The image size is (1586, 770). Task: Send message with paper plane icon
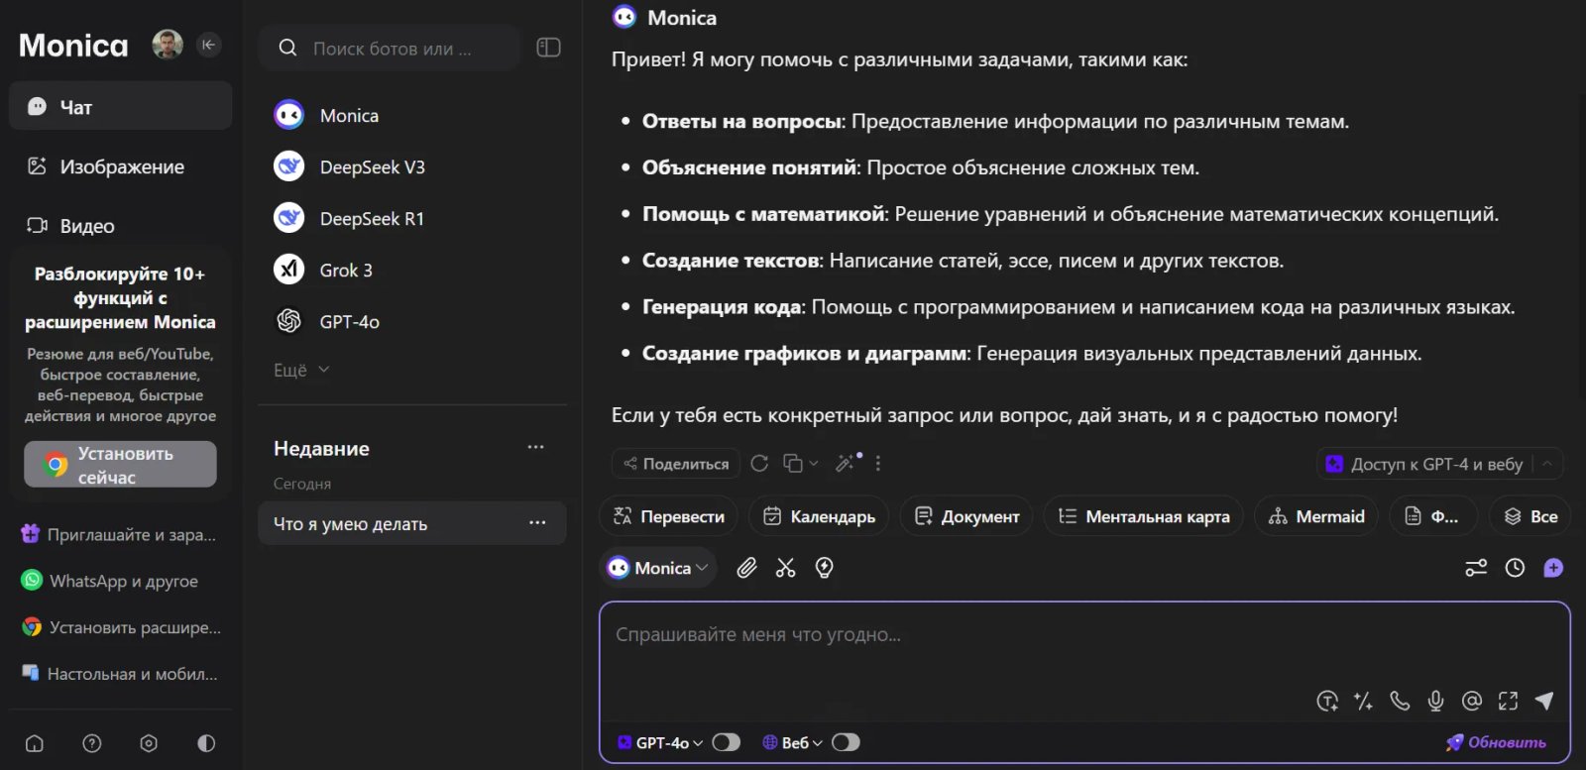[1544, 701]
